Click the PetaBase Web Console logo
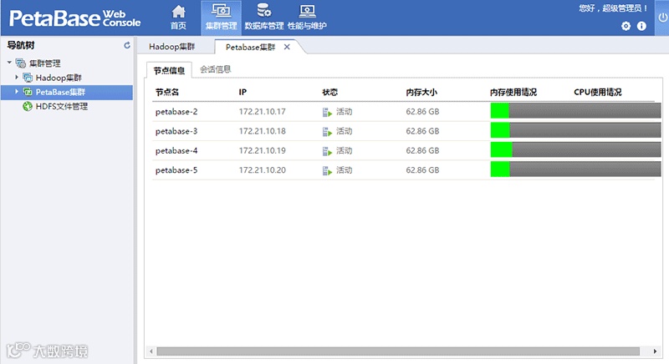 [x=75, y=18]
